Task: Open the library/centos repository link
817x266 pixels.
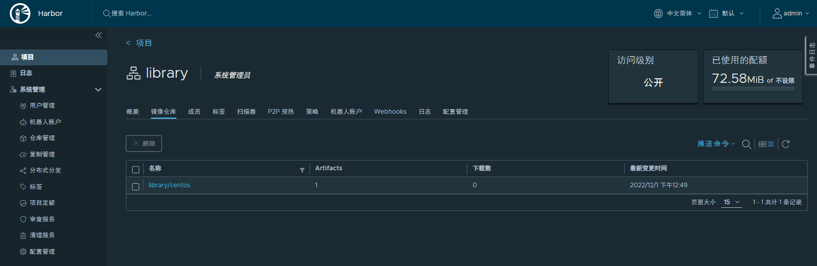Action: pyautogui.click(x=169, y=185)
